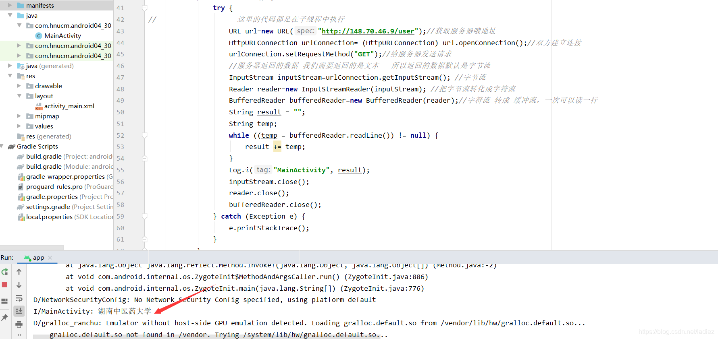The width and height of the screenshot is (718, 339).
Task: Expand the drawable folder
Action: click(19, 86)
